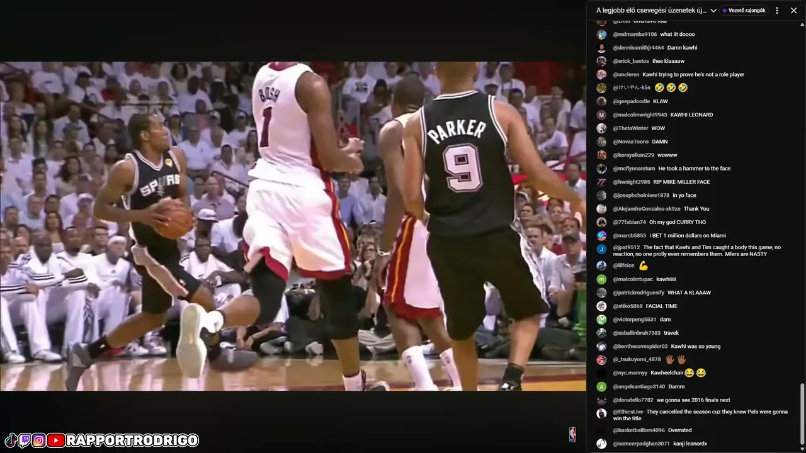
Task: Open @esballinbruh7383's avatar
Action: [601, 333]
